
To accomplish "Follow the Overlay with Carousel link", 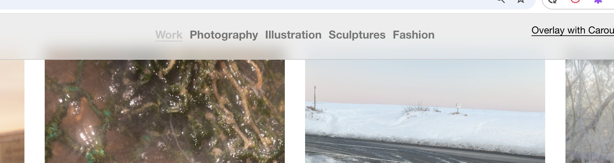I will [573, 30].
